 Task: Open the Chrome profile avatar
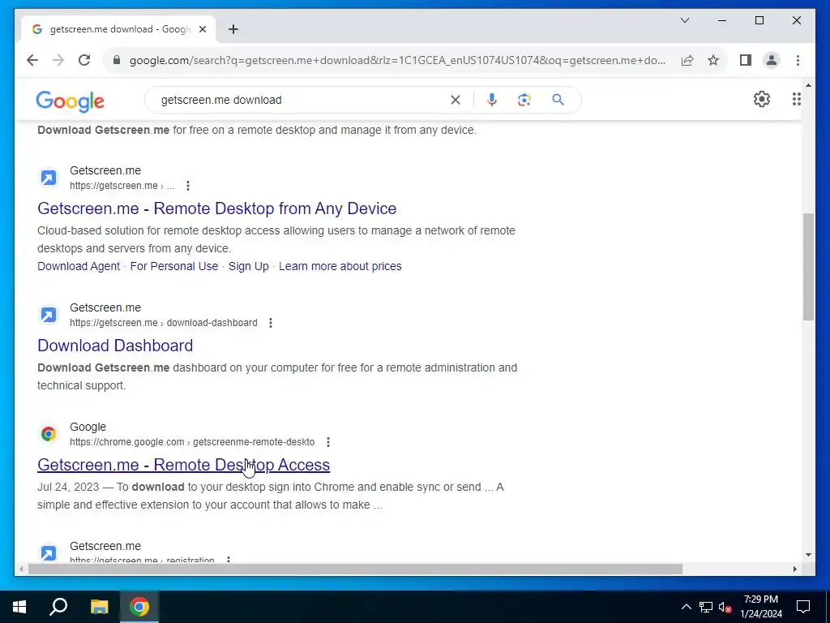pyautogui.click(x=772, y=60)
